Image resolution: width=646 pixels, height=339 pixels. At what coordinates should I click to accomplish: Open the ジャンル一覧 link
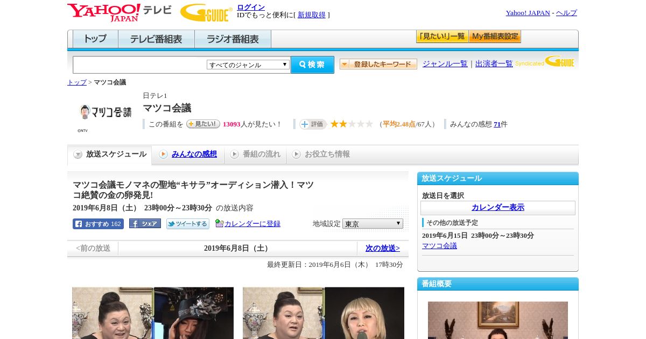pos(445,64)
